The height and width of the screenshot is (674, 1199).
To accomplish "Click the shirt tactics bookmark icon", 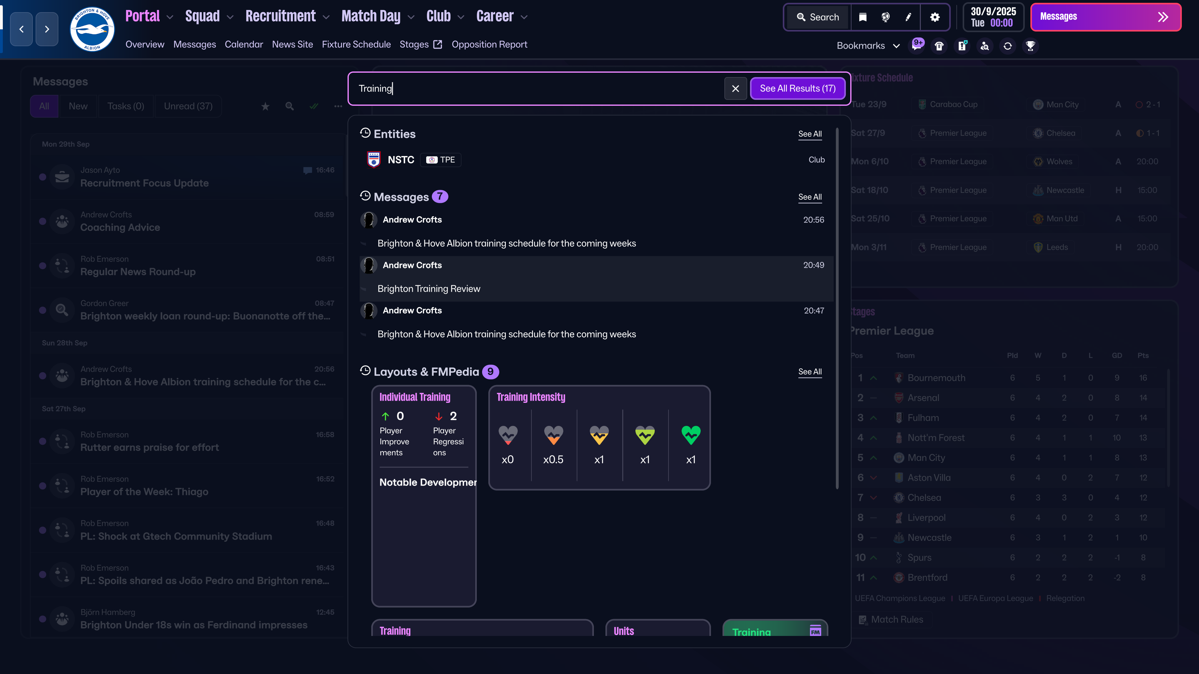I will pos(939,46).
